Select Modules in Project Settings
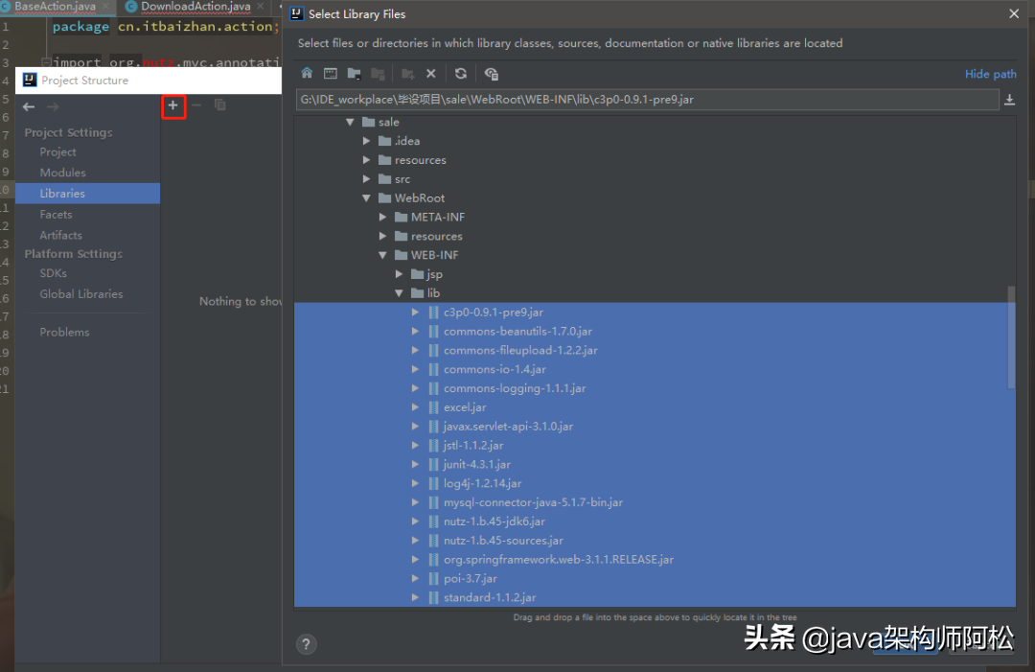Viewport: 1035px width, 672px height. coord(62,173)
